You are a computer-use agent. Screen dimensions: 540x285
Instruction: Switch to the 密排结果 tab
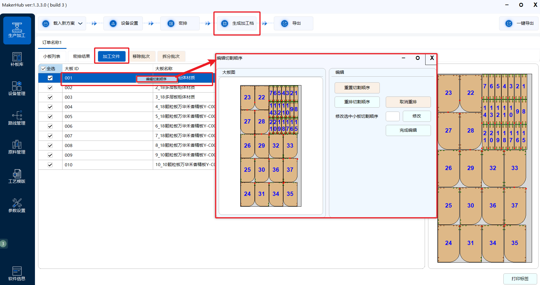(x=82, y=56)
